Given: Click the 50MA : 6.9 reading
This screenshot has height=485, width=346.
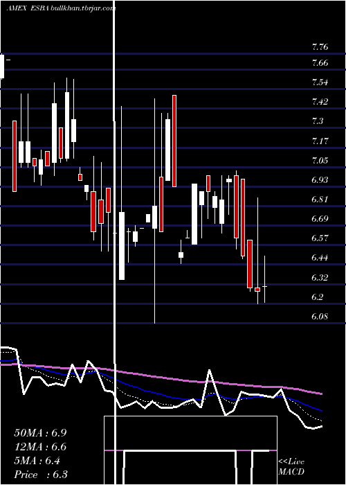Looking at the screenshot, I should click(x=40, y=433).
